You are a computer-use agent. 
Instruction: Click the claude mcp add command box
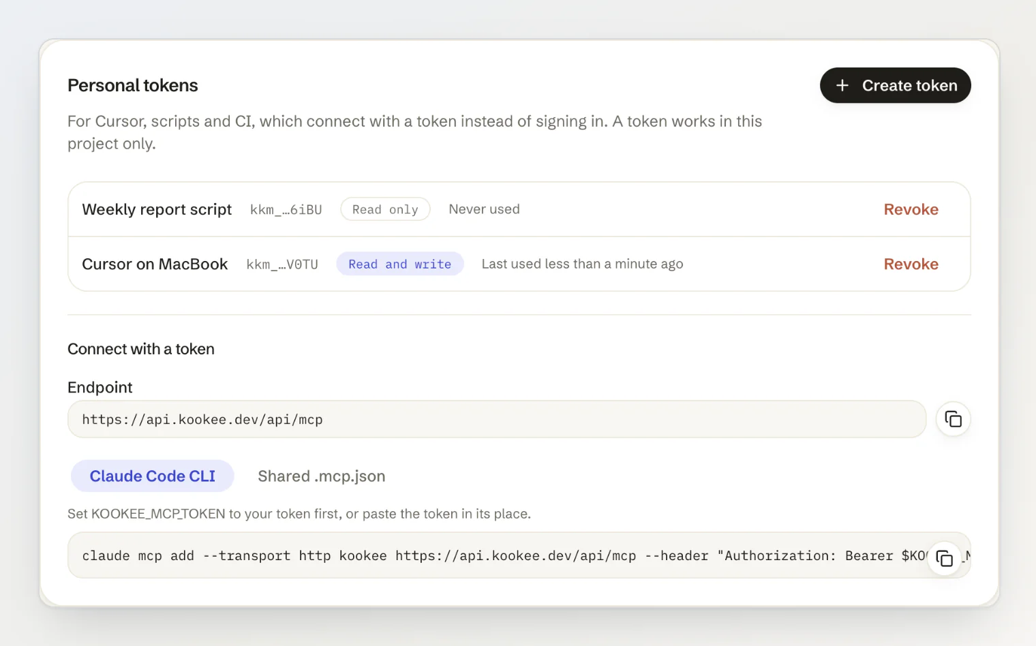tap(519, 555)
